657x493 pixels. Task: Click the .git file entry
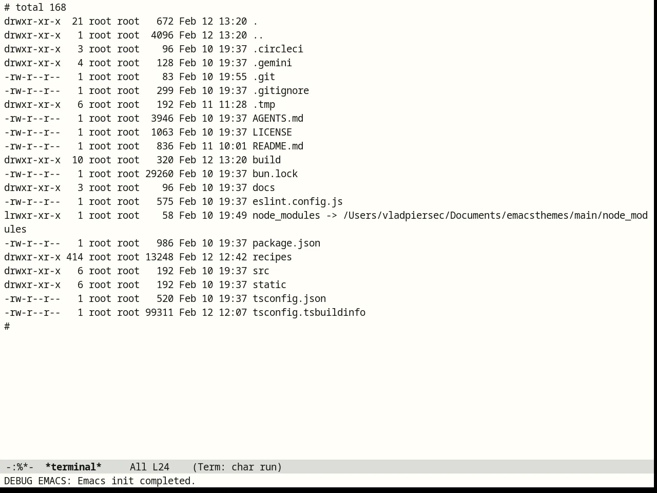264,77
